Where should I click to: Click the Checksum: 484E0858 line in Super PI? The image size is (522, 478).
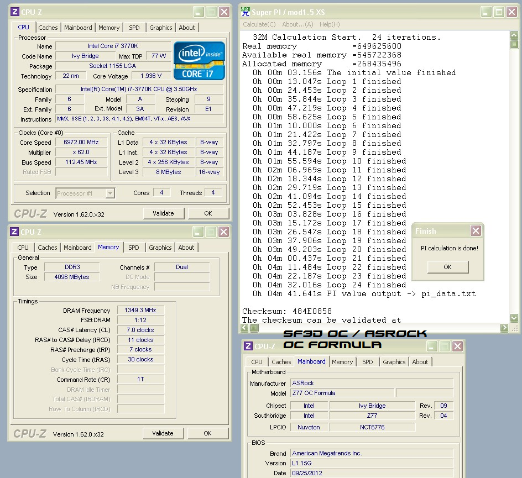point(287,311)
